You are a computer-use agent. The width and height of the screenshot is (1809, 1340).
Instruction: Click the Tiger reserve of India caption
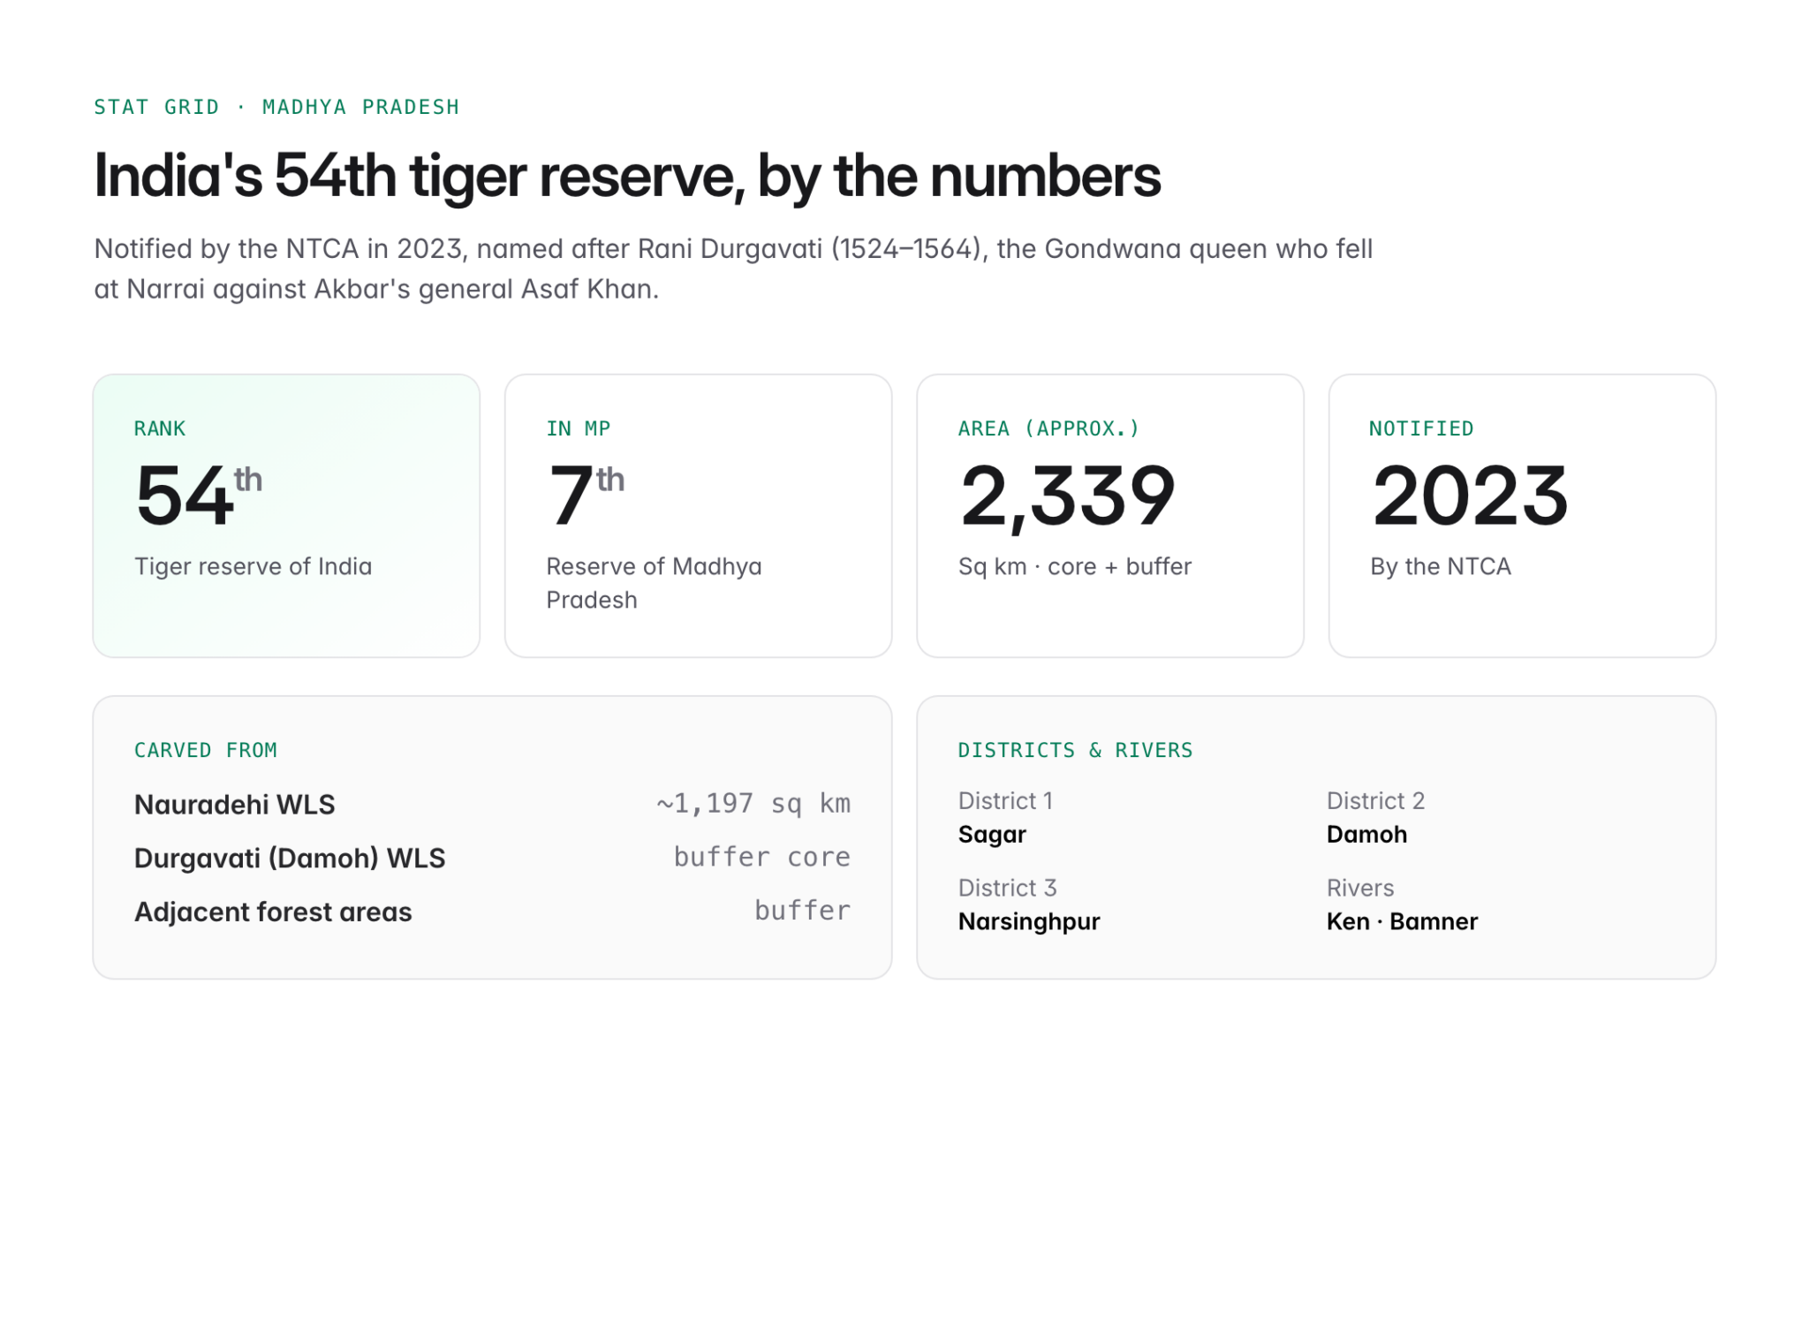tap(254, 566)
